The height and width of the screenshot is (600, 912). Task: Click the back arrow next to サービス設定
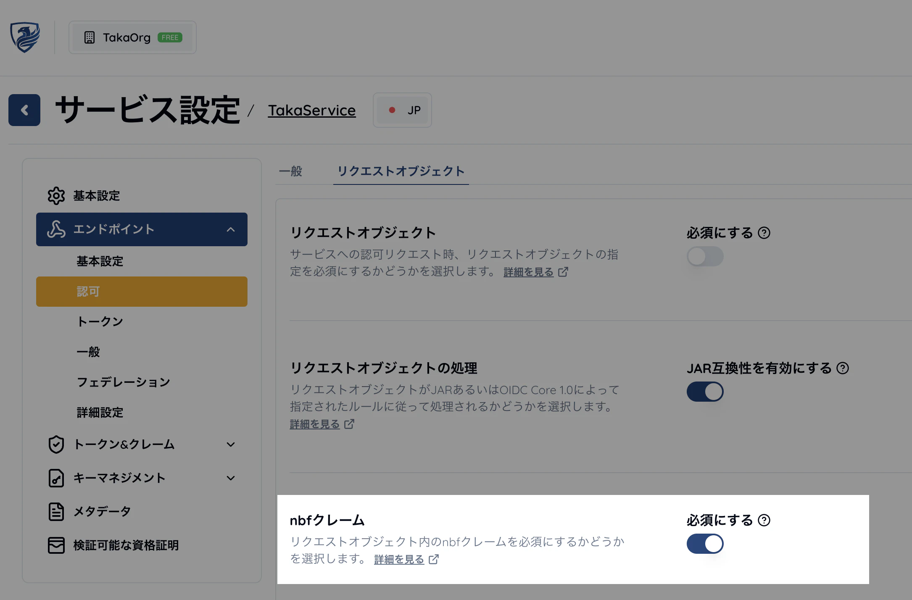coord(24,110)
